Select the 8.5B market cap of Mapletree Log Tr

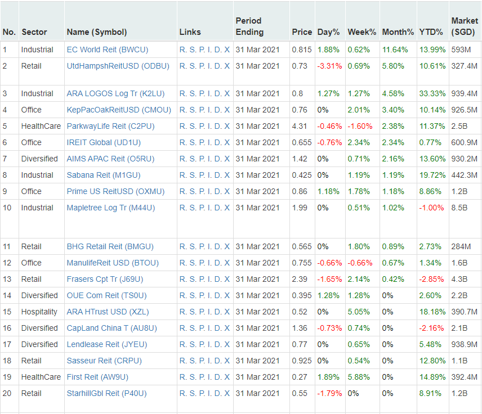pos(459,208)
